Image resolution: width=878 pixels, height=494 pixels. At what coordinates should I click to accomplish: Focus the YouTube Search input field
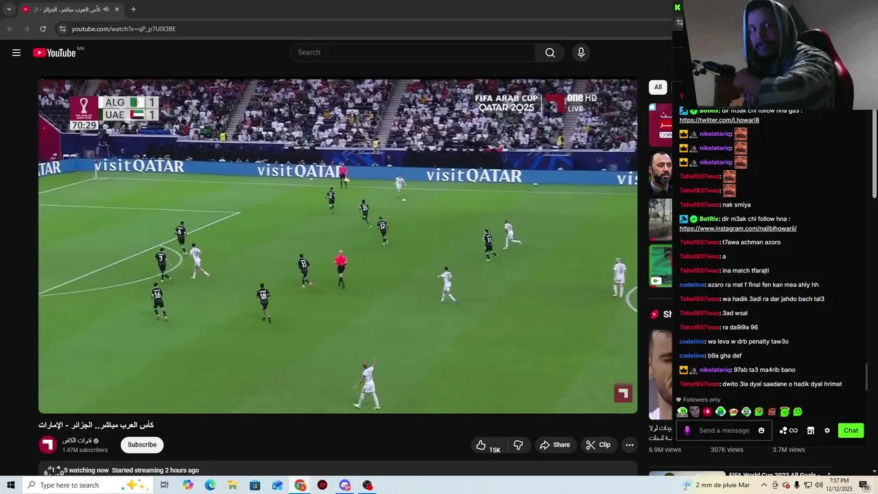pos(414,53)
